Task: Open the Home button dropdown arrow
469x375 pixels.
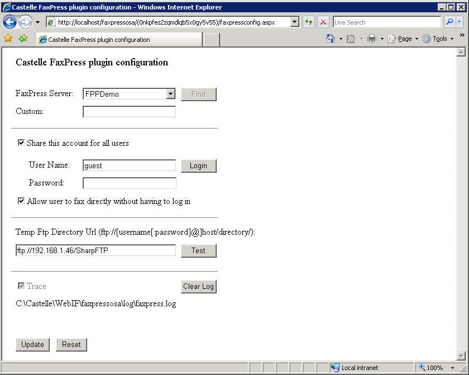Action: [x=341, y=39]
